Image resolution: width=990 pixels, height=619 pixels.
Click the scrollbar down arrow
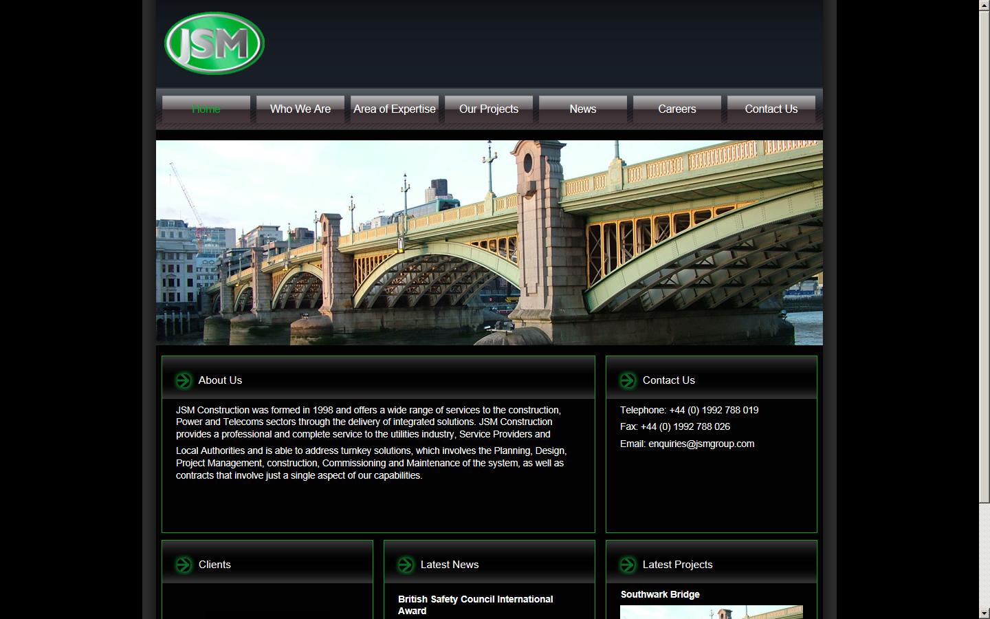(x=985, y=613)
